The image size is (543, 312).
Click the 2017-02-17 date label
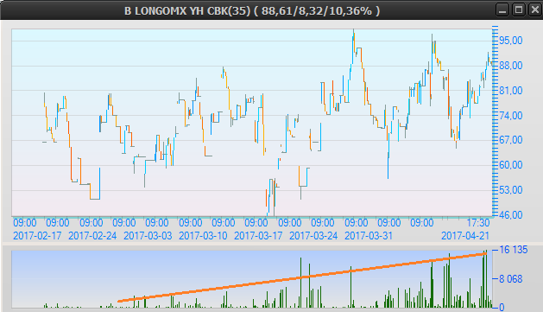coord(37,236)
